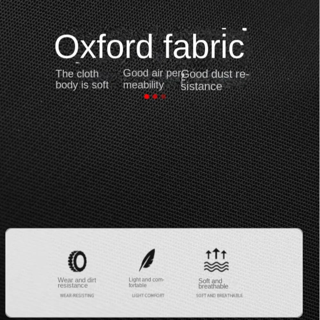Click "Good air permeability" text

(x=153, y=79)
